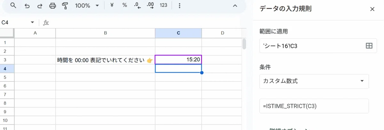Click the select data range grid icon

[369, 46]
